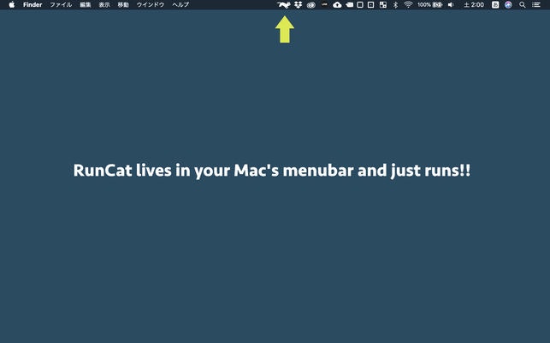Open the ウインドウ menu

[x=151, y=4]
